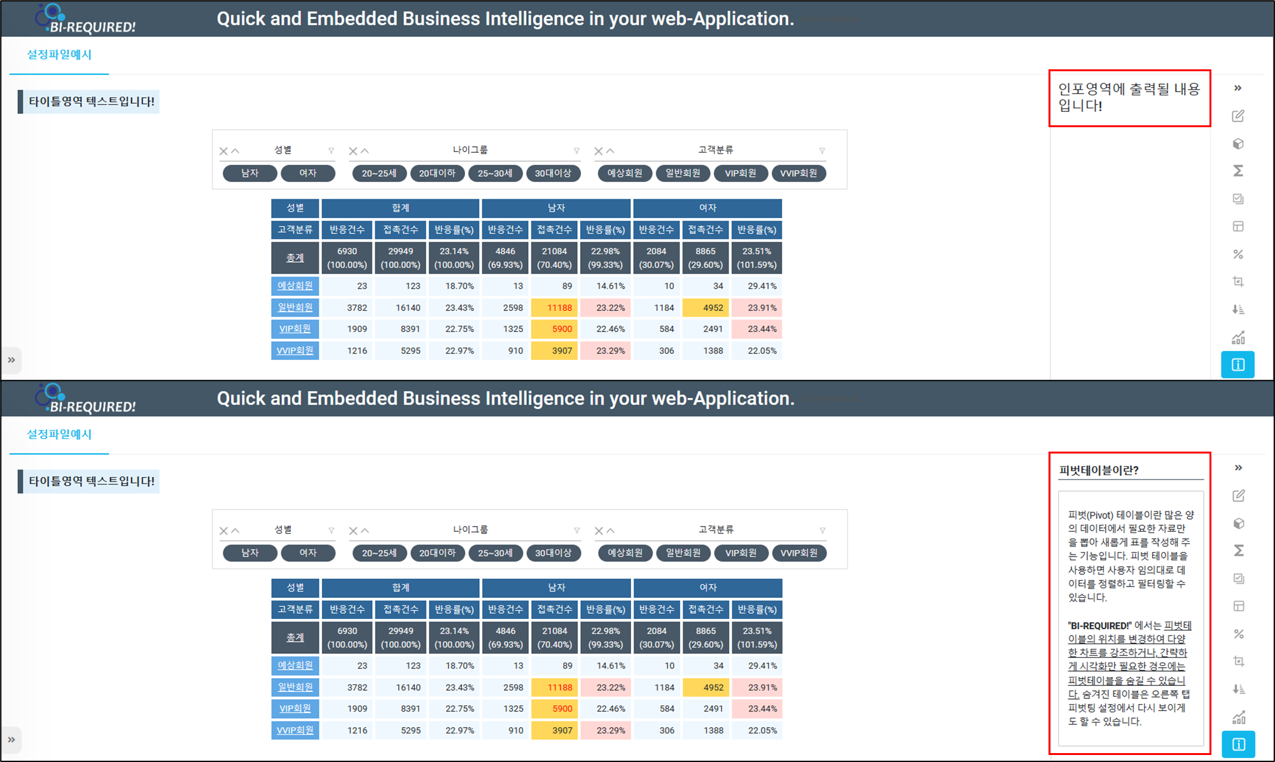Screen dimensions: 1275x762
Task: Collapse the right sidebar chevron in lower screen
Action: tap(1239, 468)
